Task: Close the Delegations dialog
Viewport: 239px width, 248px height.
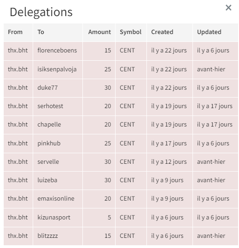Action: click(228, 7)
